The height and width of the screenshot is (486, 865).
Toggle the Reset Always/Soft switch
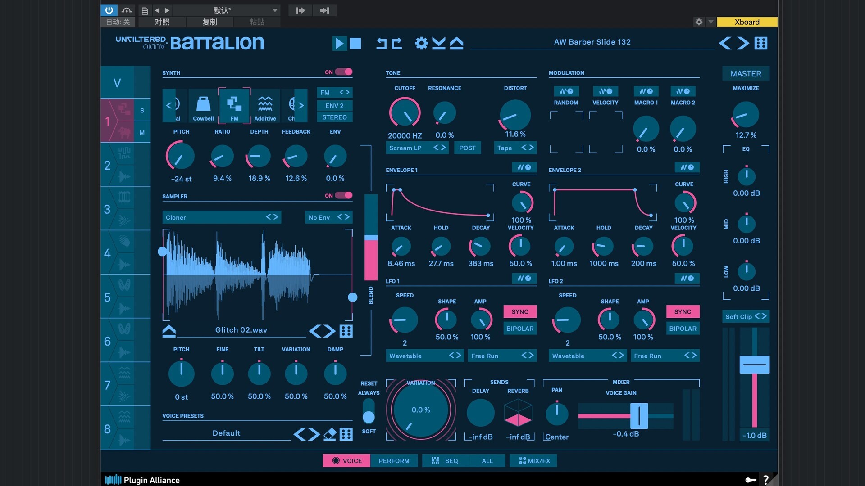point(369,411)
